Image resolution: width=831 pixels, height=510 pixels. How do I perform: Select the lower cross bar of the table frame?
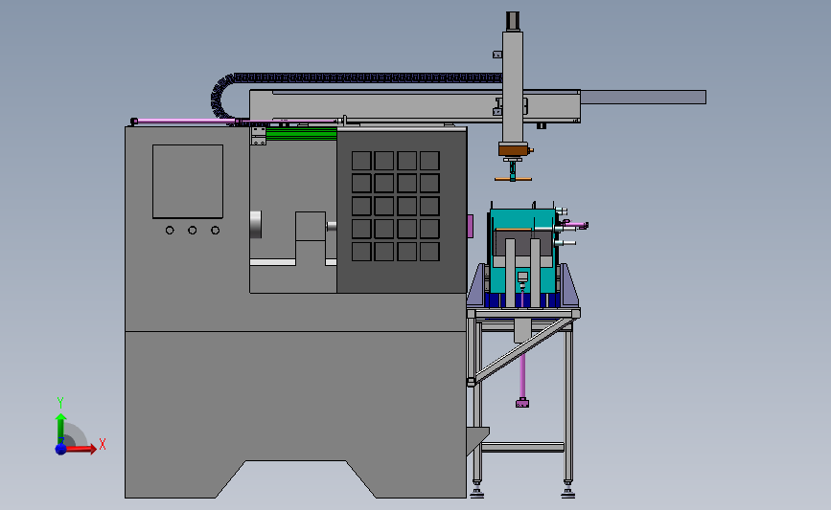522,448
